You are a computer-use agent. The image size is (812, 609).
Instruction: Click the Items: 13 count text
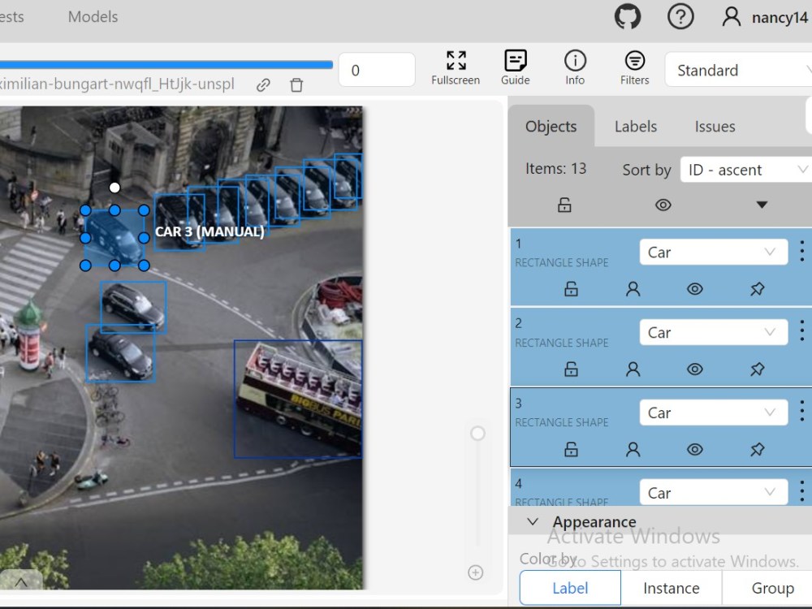555,169
